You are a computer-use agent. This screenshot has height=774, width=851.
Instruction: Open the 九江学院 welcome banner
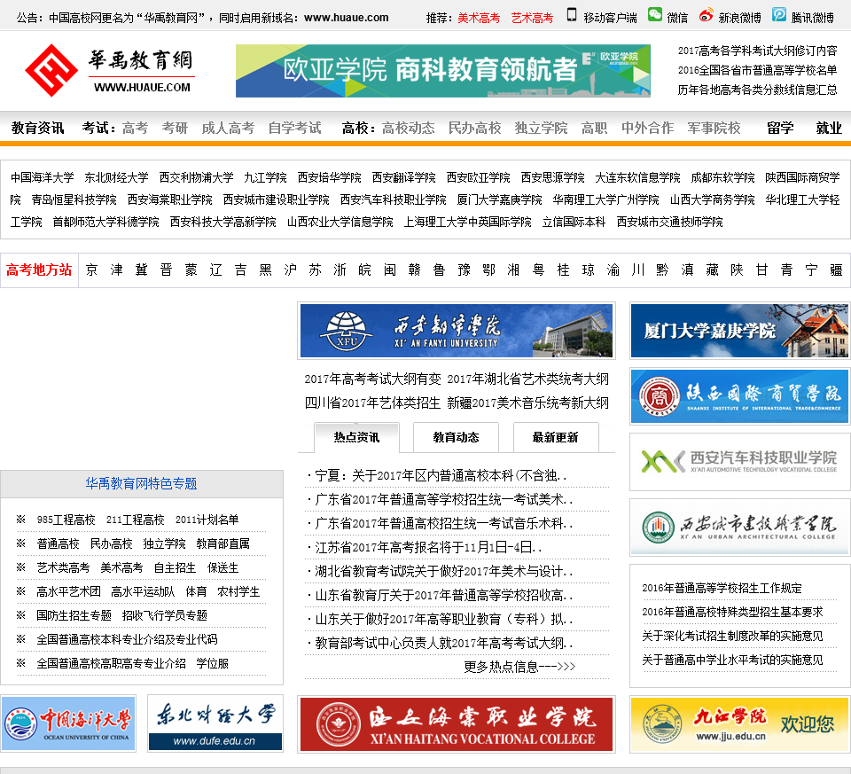[739, 724]
